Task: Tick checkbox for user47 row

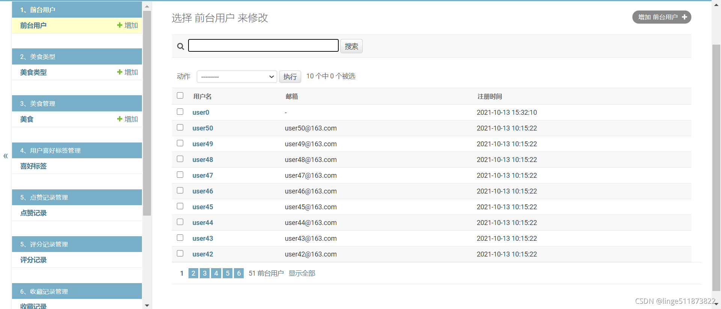Action: coord(180,175)
